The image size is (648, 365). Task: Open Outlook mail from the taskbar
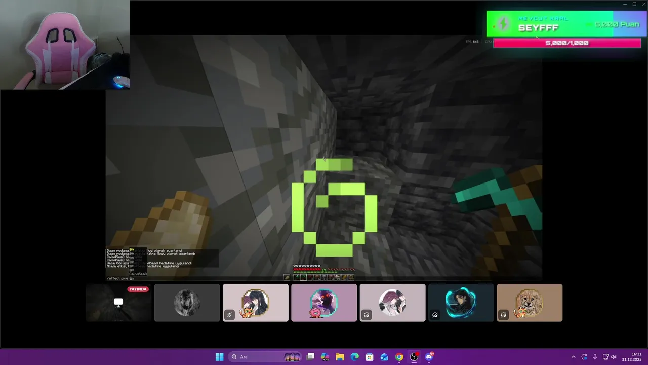384,357
